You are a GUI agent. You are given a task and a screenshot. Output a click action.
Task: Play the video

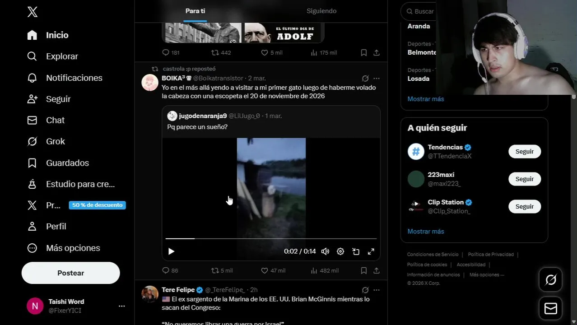coord(171,251)
